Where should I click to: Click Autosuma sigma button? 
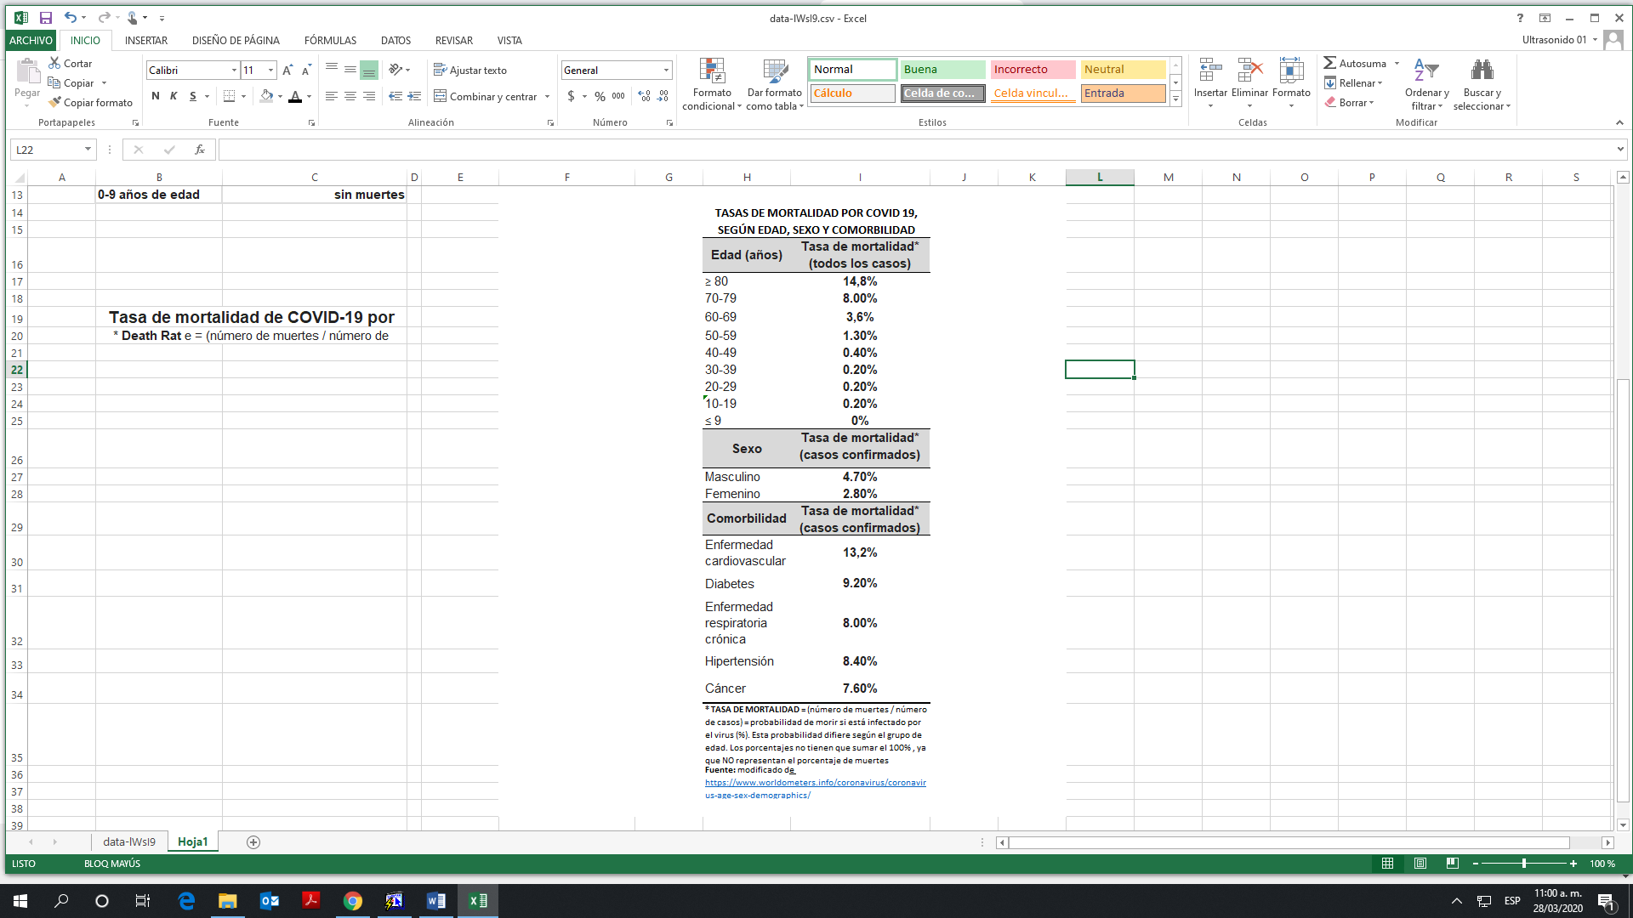click(1354, 64)
